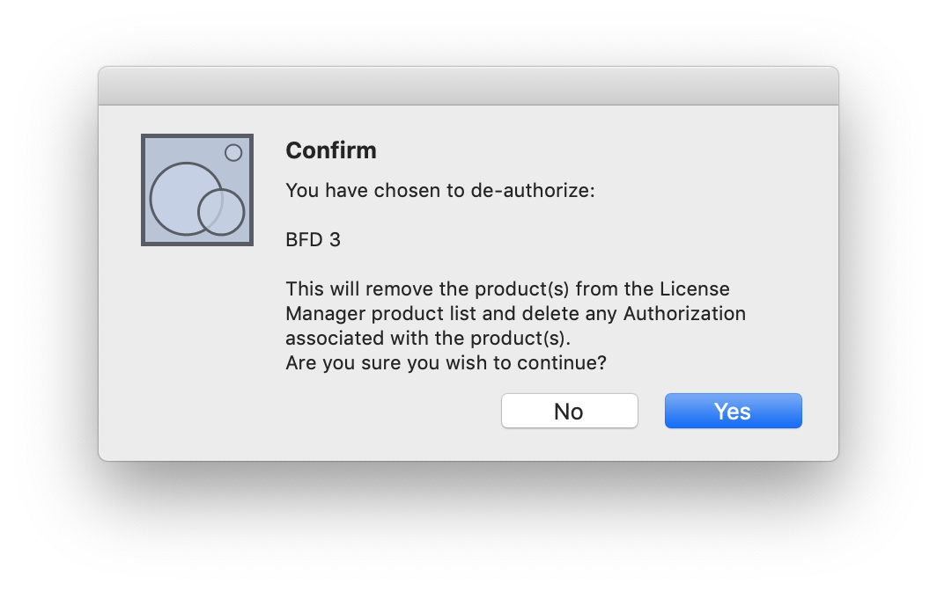Click the License Manager bubbles icon

(197, 190)
